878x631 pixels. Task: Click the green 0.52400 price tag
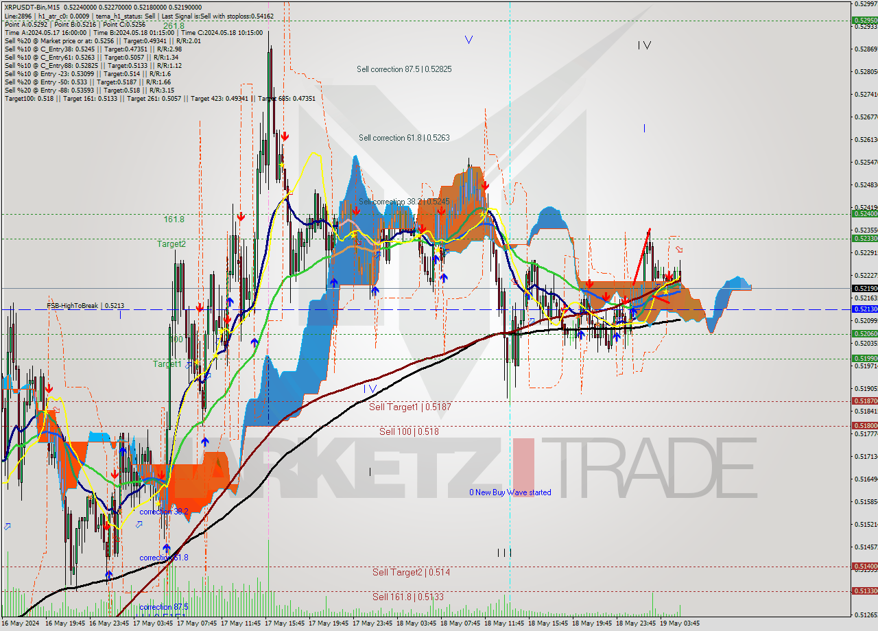tap(865, 214)
